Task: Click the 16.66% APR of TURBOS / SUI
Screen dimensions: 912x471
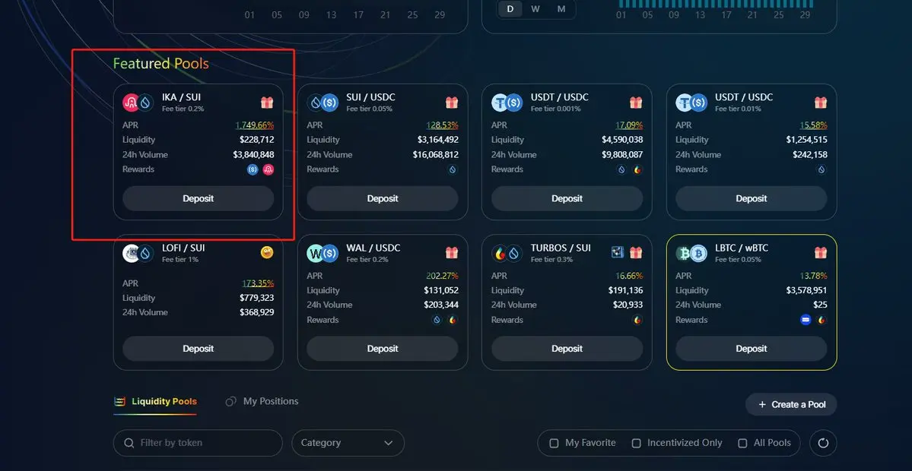Action: [629, 276]
